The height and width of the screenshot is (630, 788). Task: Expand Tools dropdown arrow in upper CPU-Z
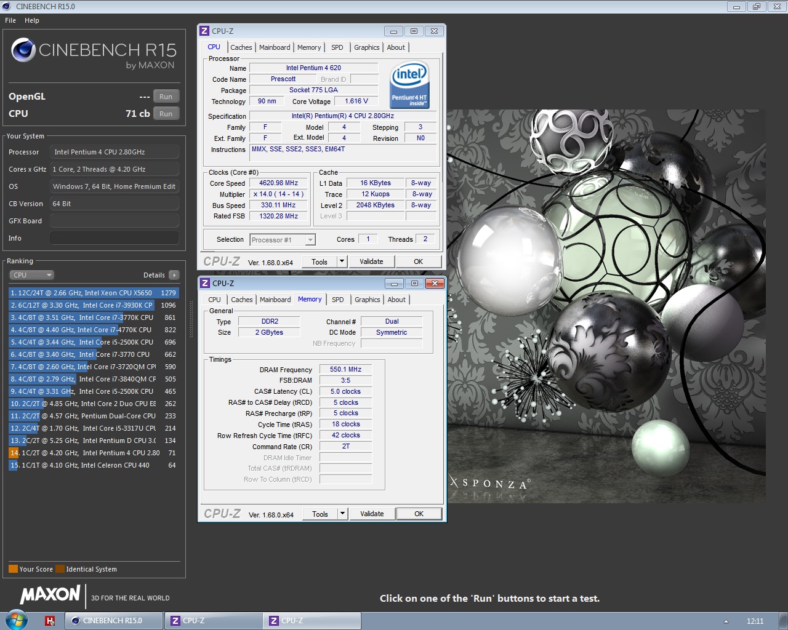(x=342, y=261)
